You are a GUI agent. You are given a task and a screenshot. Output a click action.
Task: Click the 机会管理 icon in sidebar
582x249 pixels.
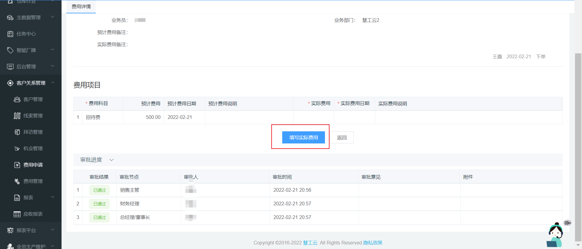(x=17, y=149)
